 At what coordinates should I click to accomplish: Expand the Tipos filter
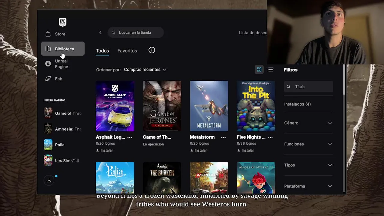[308, 165]
